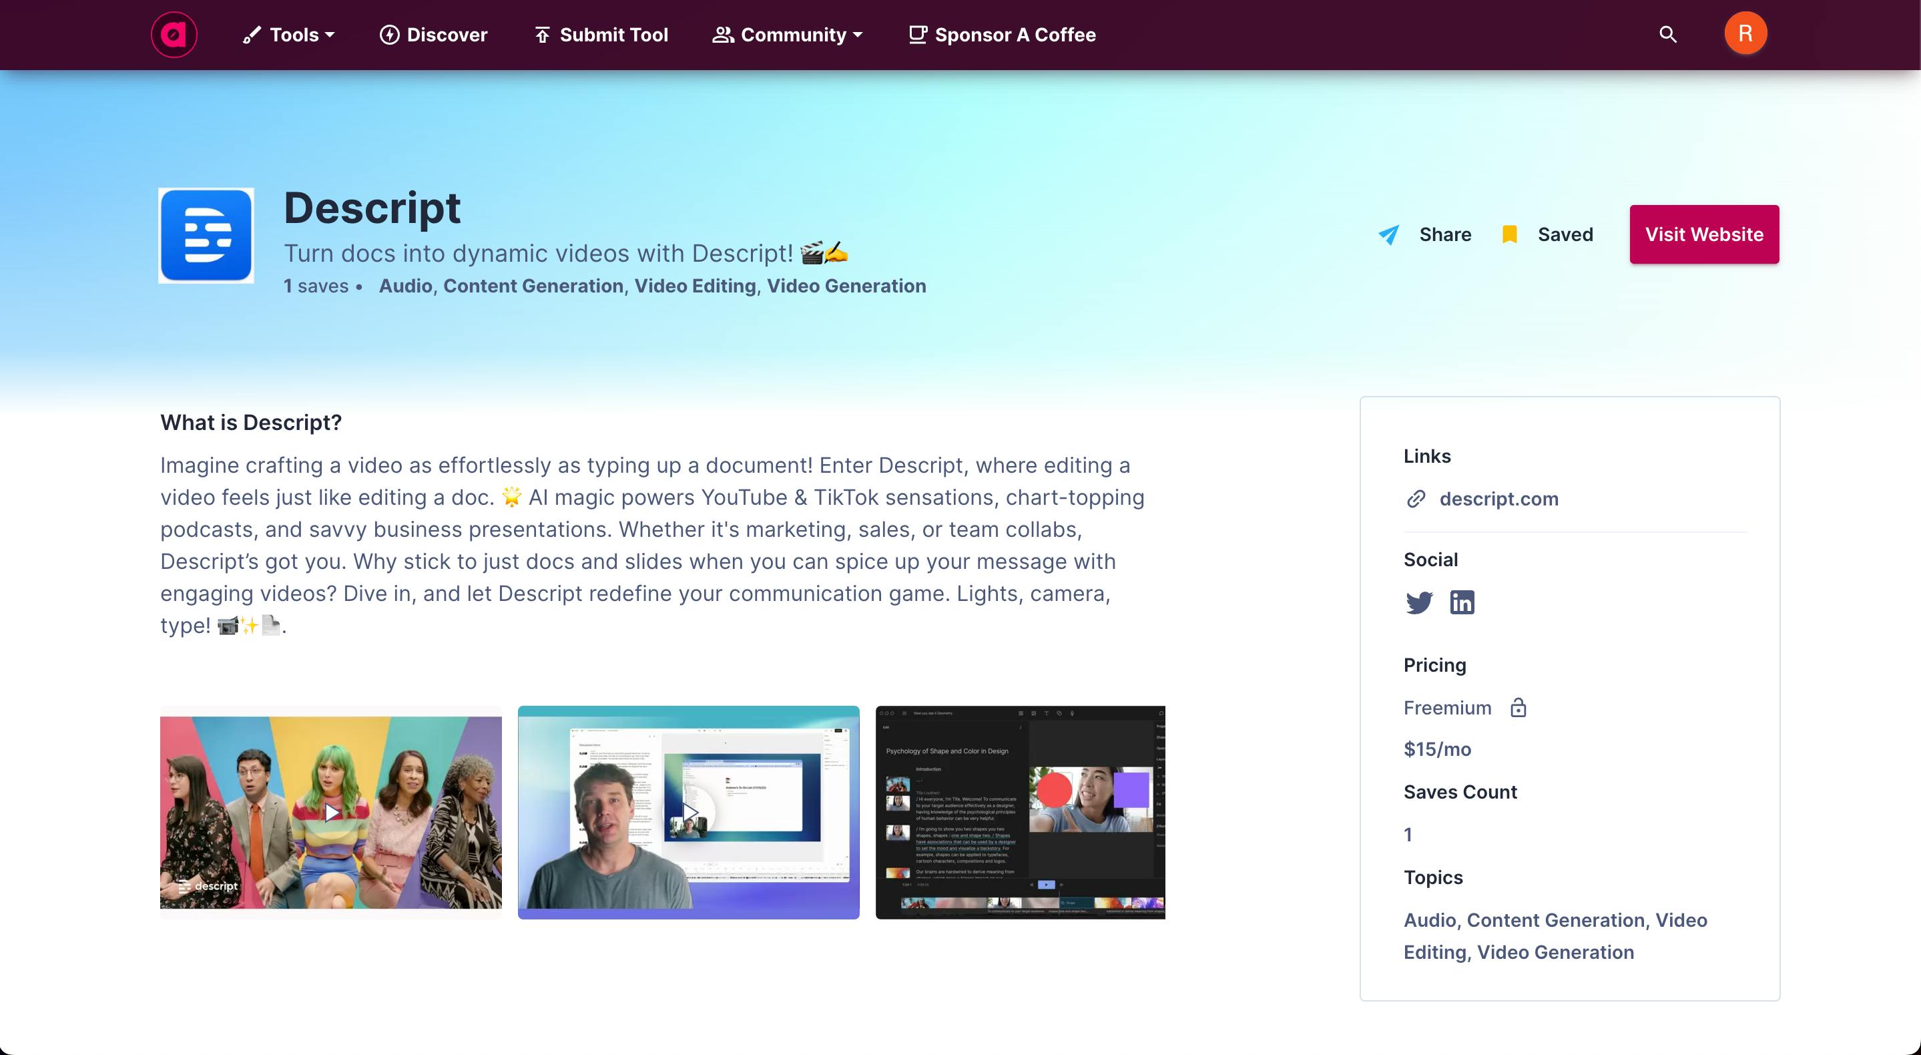Viewport: 1921px width, 1055px height.
Task: Click the chain link icon beside descript.com
Action: [1416, 498]
